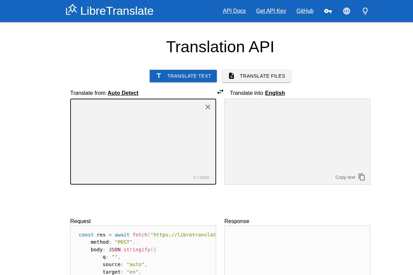This screenshot has width=413, height=275.
Task: Open the English target language dropdown
Action: [275, 93]
